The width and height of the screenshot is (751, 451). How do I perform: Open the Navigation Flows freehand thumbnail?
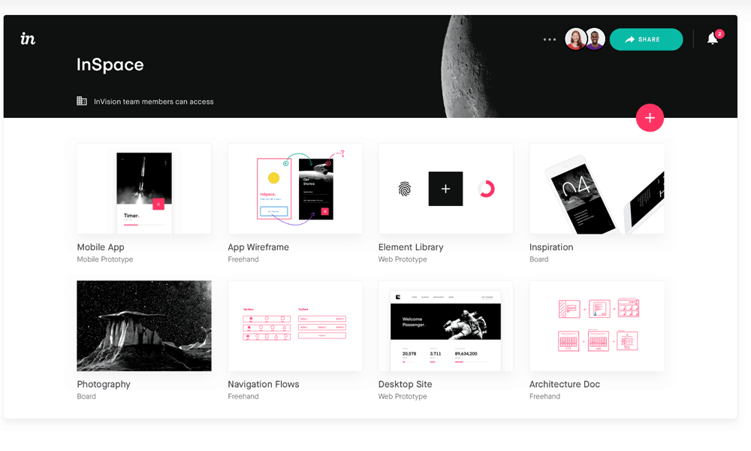point(295,325)
